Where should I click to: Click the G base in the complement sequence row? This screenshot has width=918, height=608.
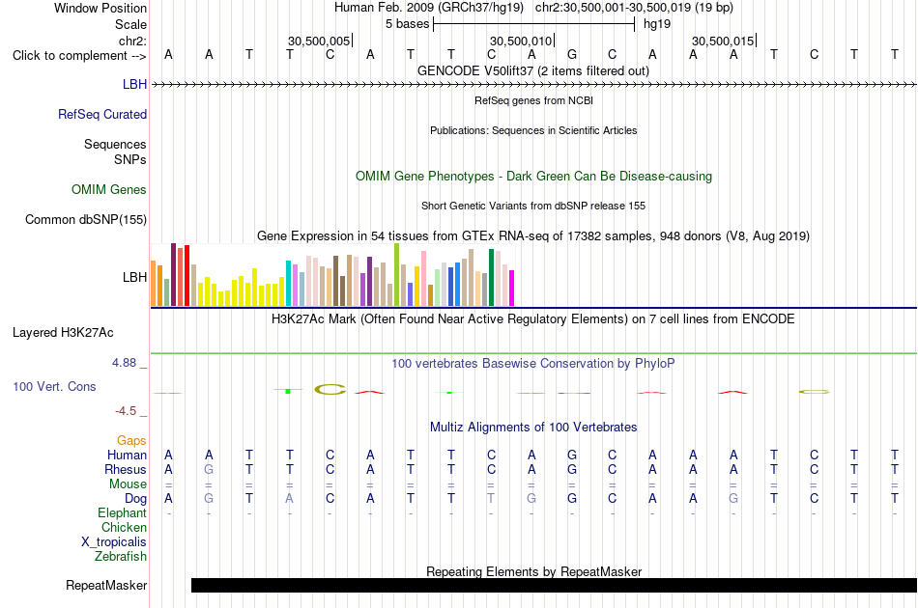[x=572, y=55]
